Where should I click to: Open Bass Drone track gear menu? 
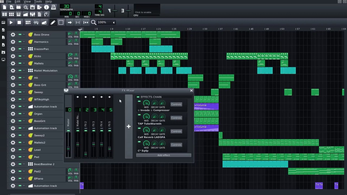[13, 35]
